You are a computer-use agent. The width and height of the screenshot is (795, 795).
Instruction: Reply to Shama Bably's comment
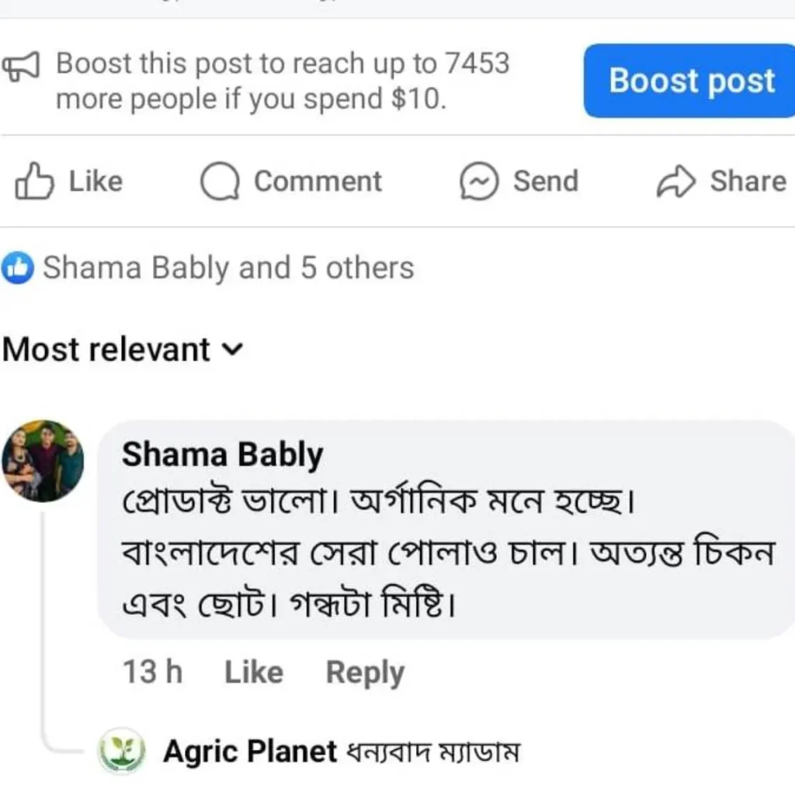pyautogui.click(x=365, y=672)
